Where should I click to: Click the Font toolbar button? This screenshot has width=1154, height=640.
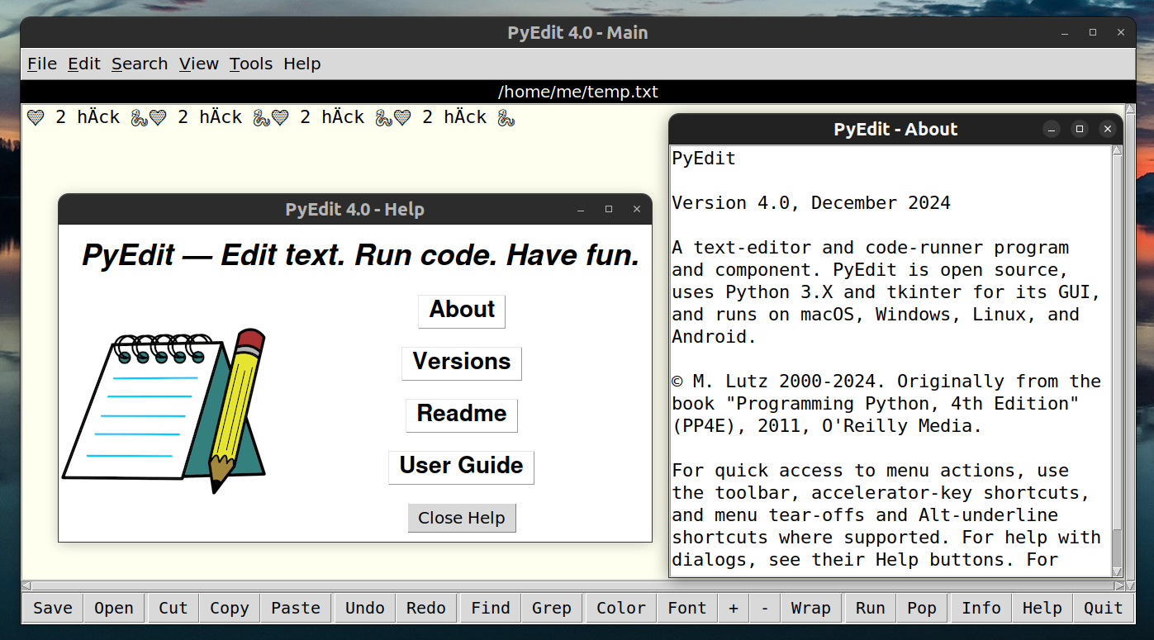687,608
